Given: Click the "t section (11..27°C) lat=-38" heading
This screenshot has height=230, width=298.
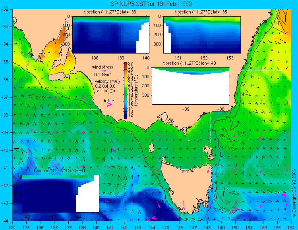Looking at the screenshot, I should pos(110,12).
